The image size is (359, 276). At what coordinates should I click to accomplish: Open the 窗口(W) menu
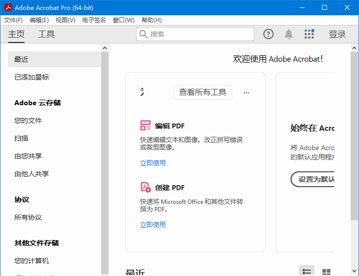pos(123,20)
